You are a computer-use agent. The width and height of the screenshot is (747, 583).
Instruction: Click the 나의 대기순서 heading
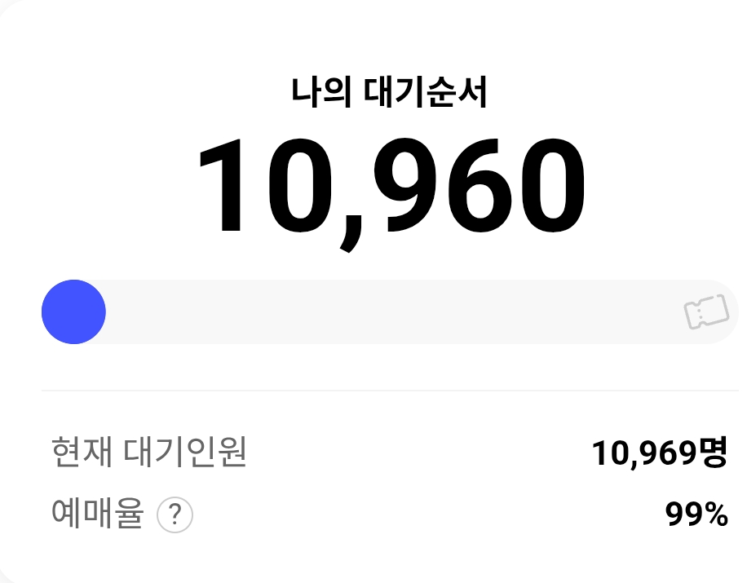pyautogui.click(x=389, y=94)
